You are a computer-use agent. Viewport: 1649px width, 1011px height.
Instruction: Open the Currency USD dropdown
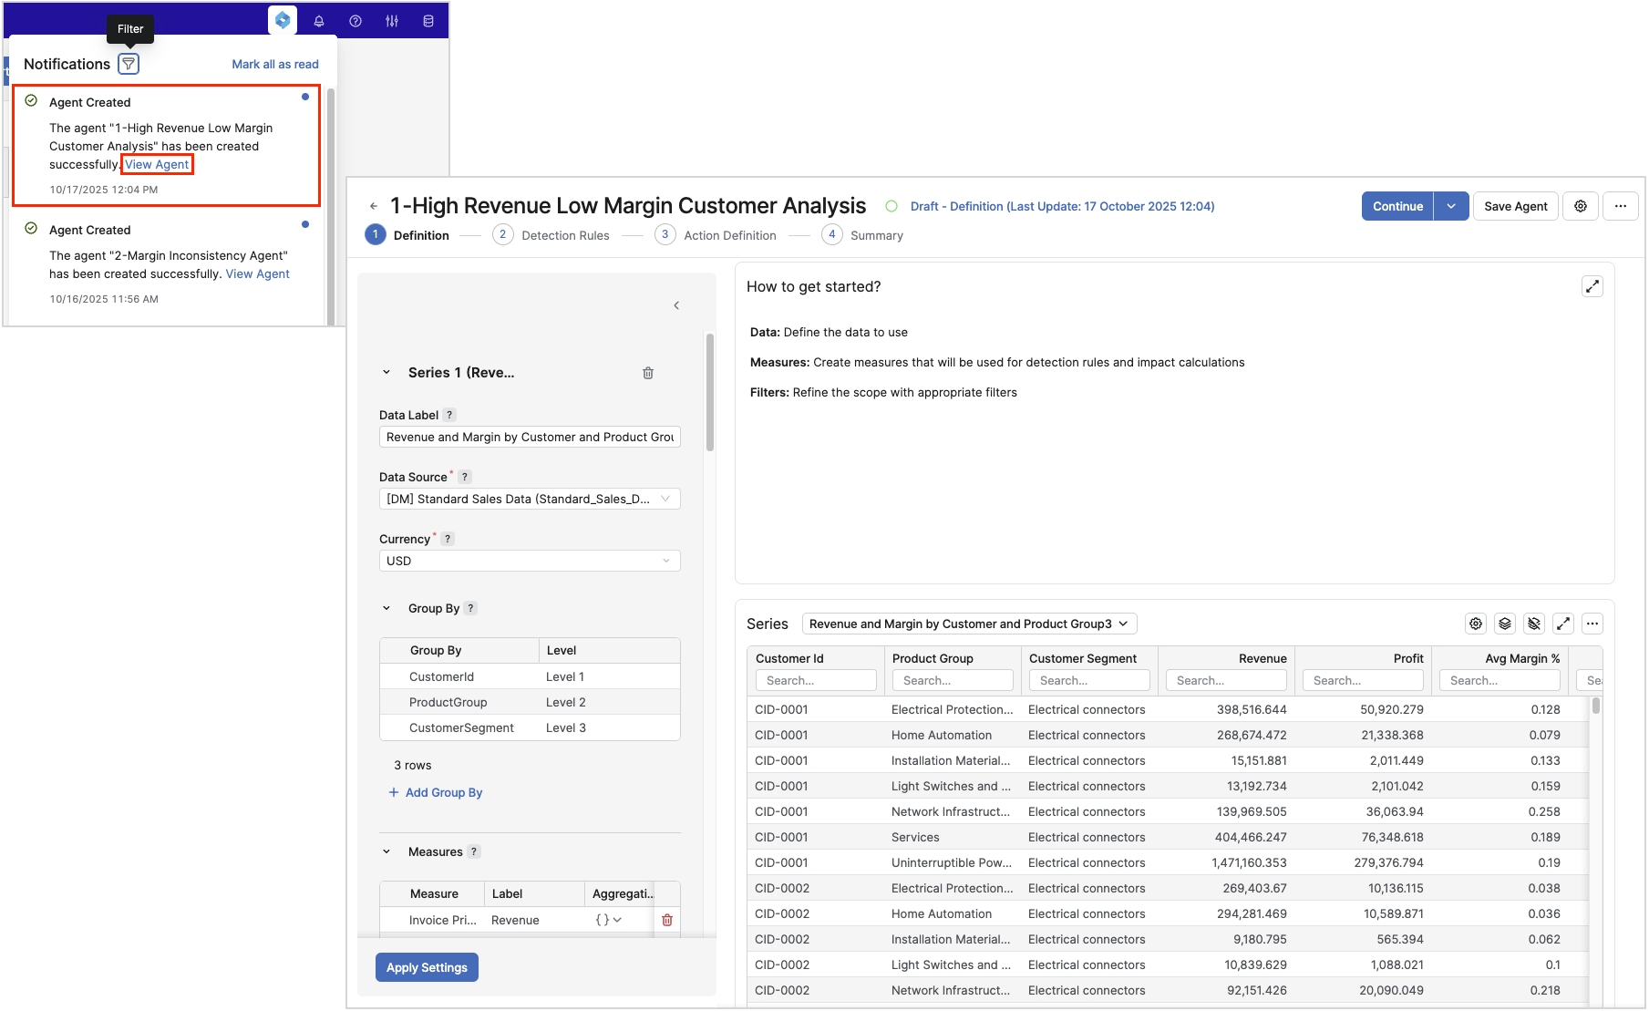tap(529, 561)
